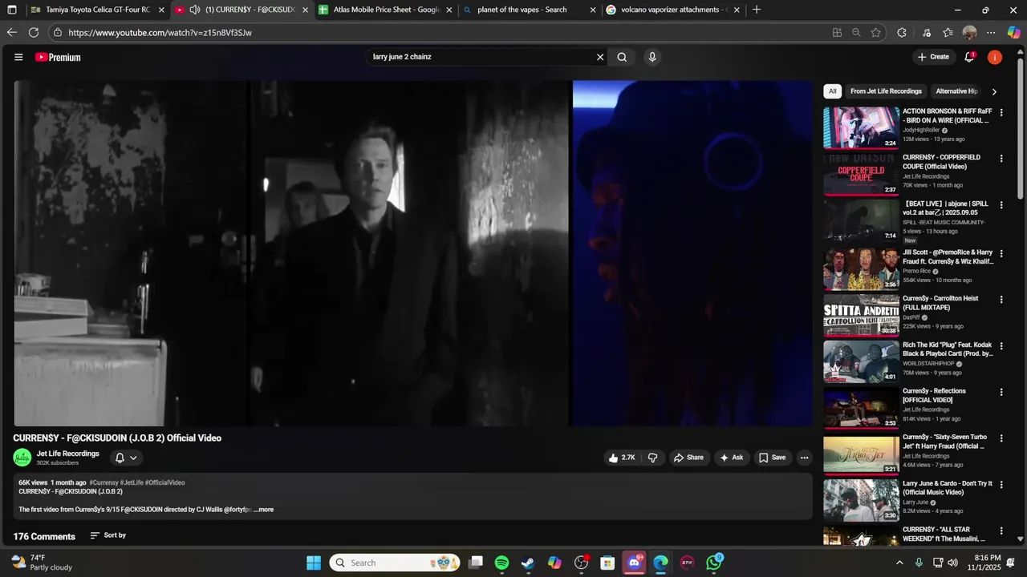
Task: Select the All filter chip
Action: [x=832, y=91]
